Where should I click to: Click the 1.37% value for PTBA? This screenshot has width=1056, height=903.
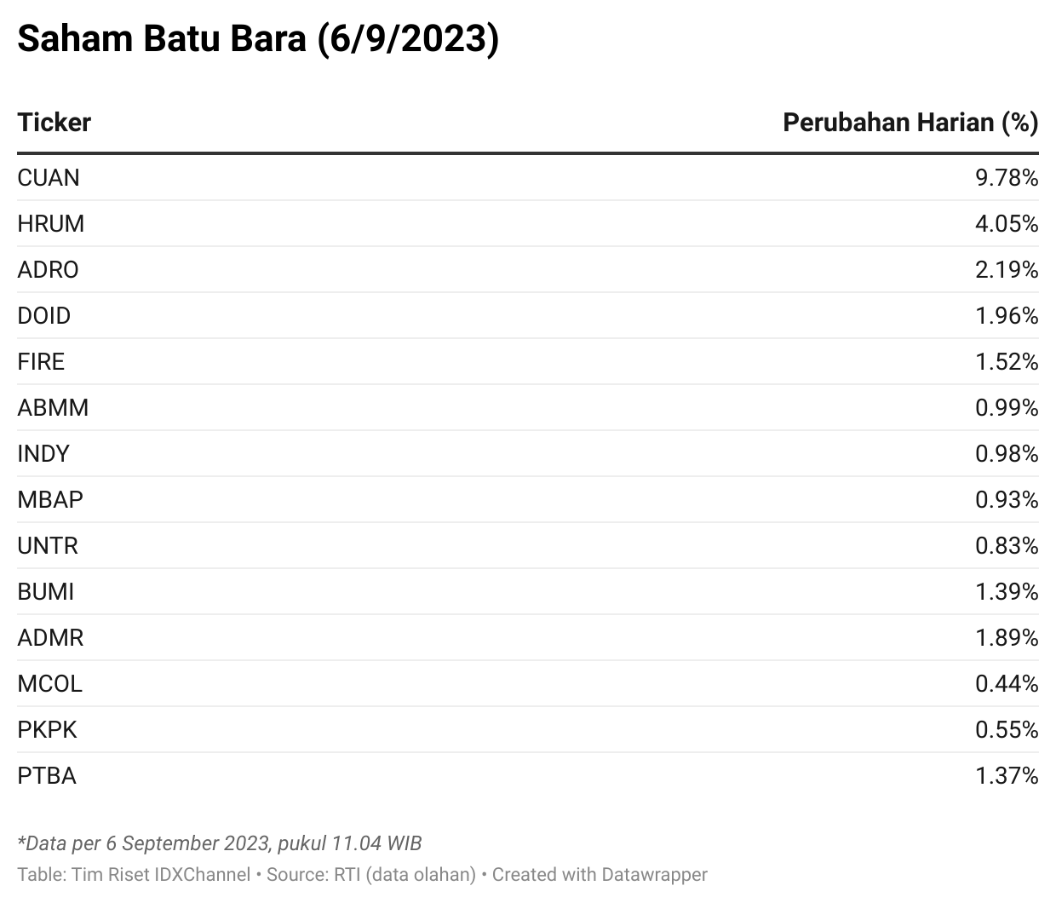coord(1007,775)
